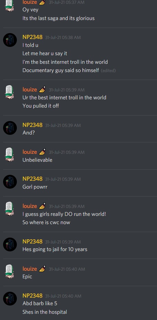This screenshot has height=320, width=157.
Task: Open NP2348 username above 'I told u'
Action: coord(33,37)
